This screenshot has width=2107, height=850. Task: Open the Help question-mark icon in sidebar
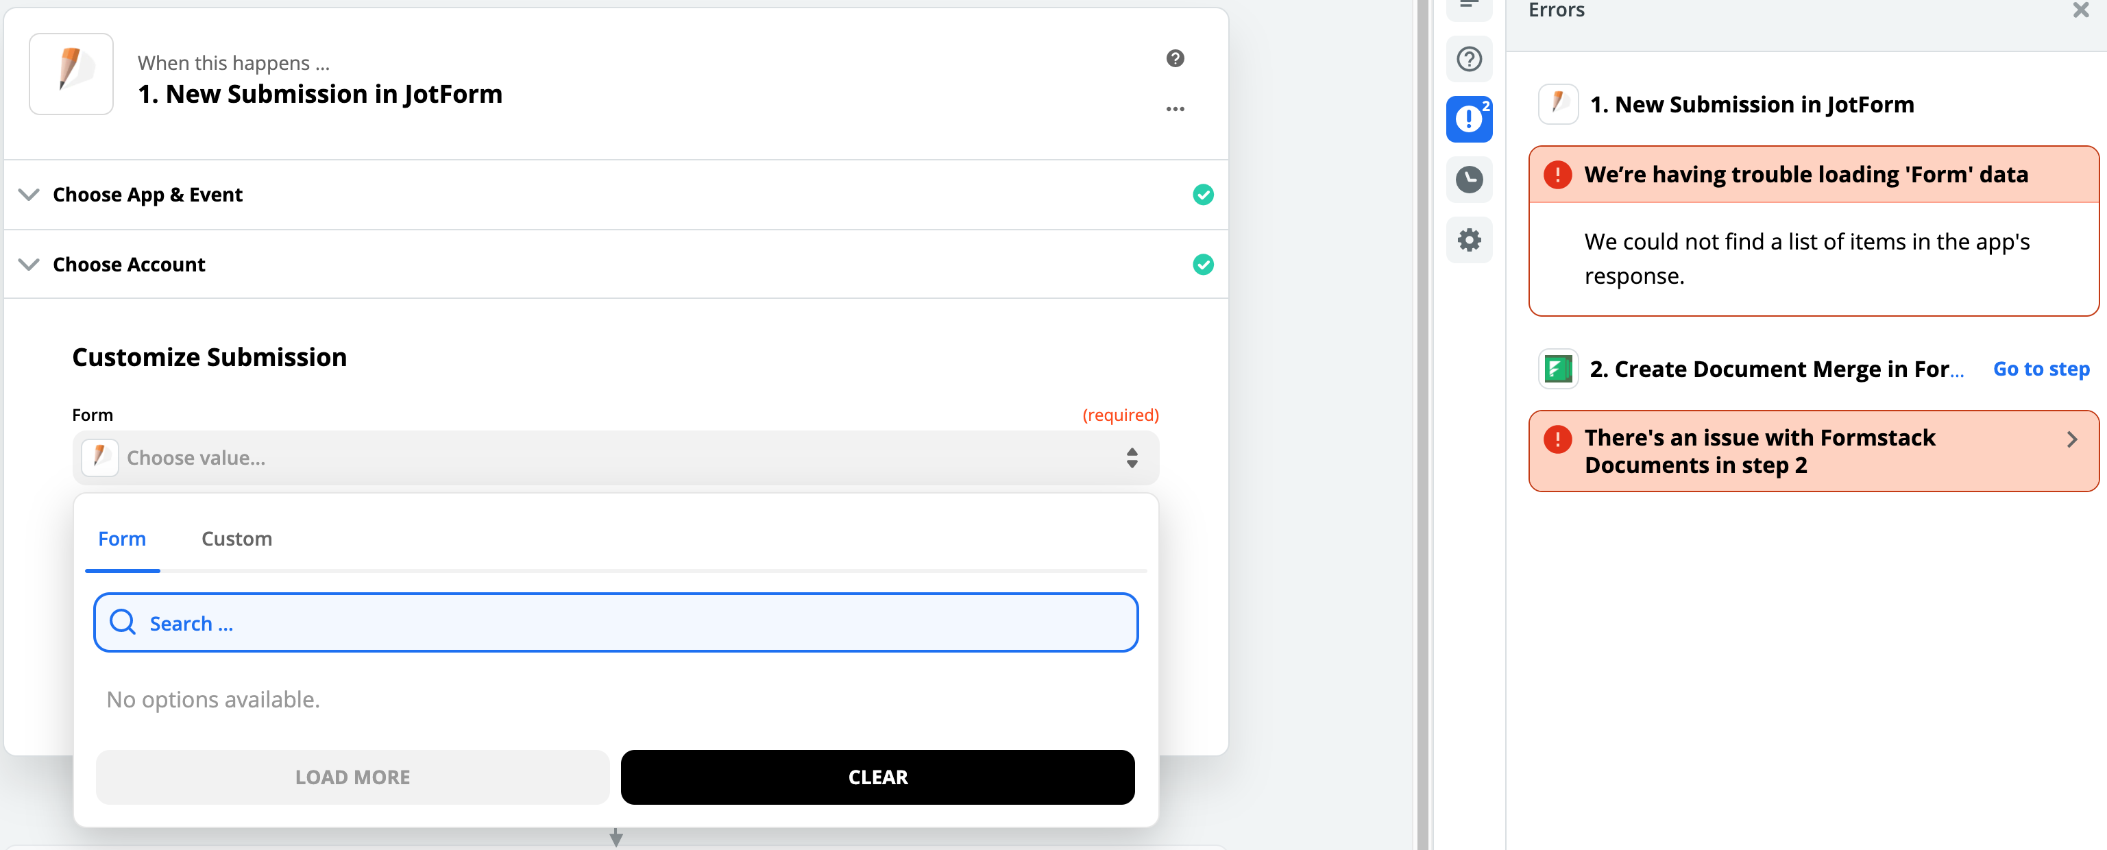[1468, 59]
